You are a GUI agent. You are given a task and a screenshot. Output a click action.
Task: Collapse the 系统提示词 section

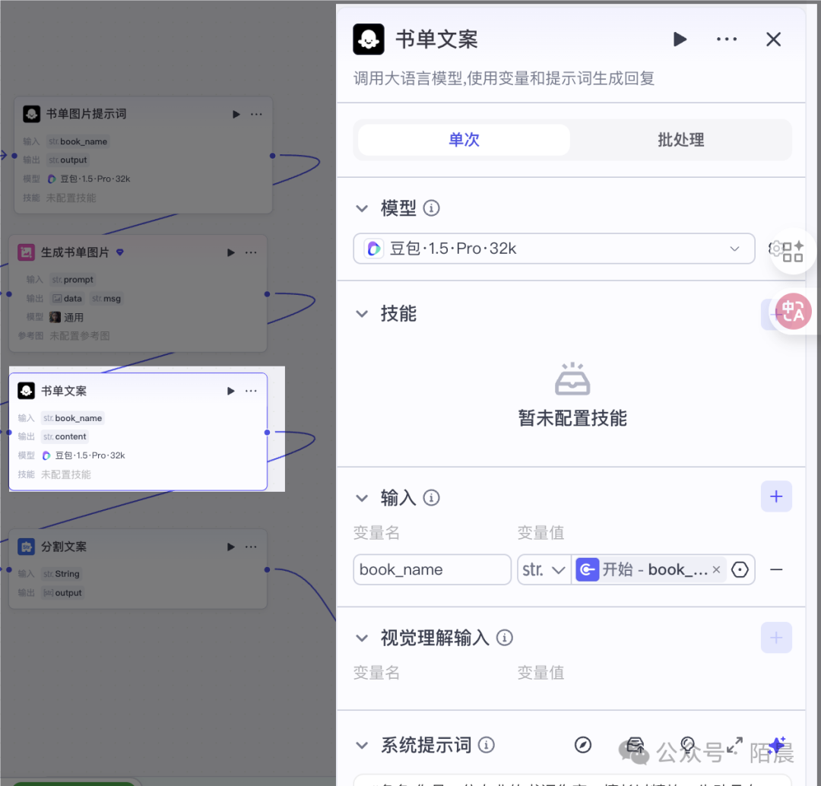(362, 745)
